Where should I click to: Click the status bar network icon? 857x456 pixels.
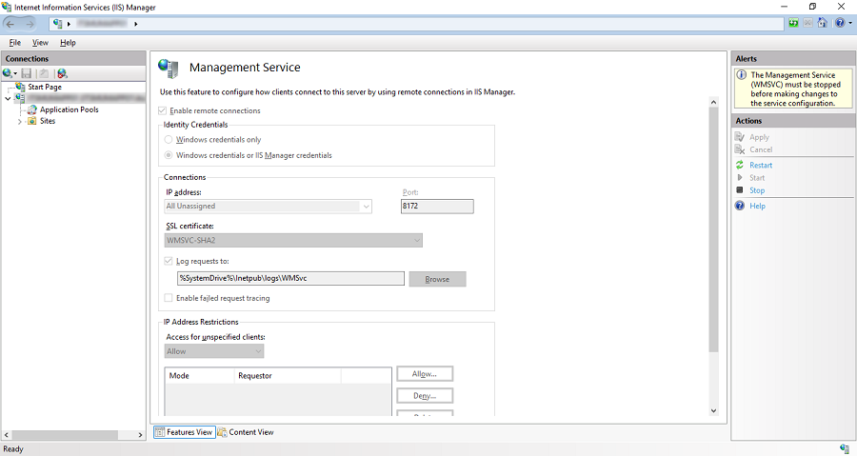tap(845, 449)
